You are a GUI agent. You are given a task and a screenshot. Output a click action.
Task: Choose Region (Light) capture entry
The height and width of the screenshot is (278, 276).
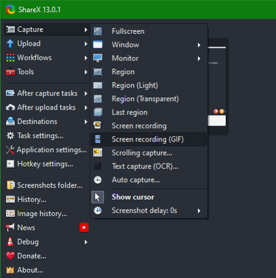[x=149, y=85]
